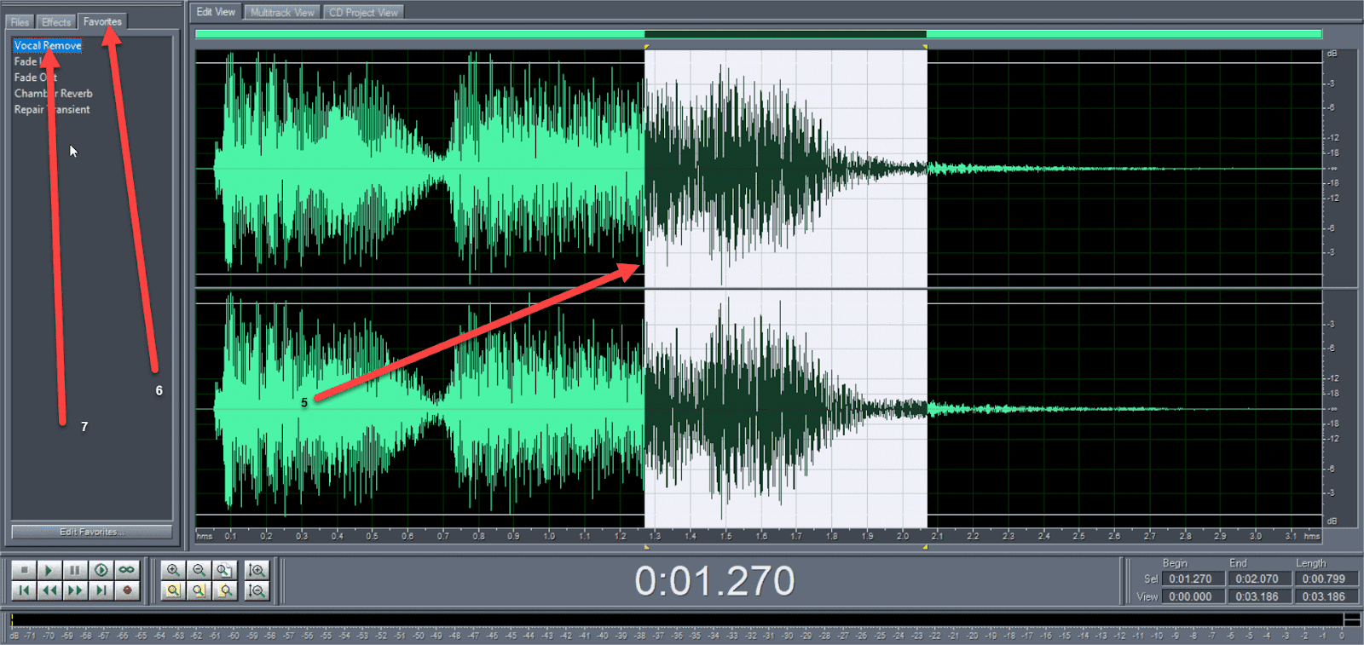The height and width of the screenshot is (645, 1364).
Task: Click the 2.5 mark on time ruler
Action: [x=1079, y=536]
